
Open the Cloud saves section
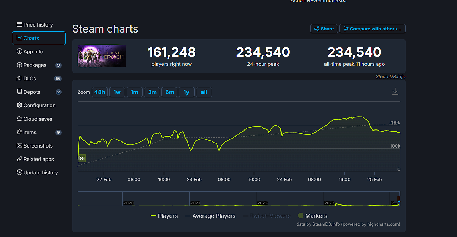[38, 118]
